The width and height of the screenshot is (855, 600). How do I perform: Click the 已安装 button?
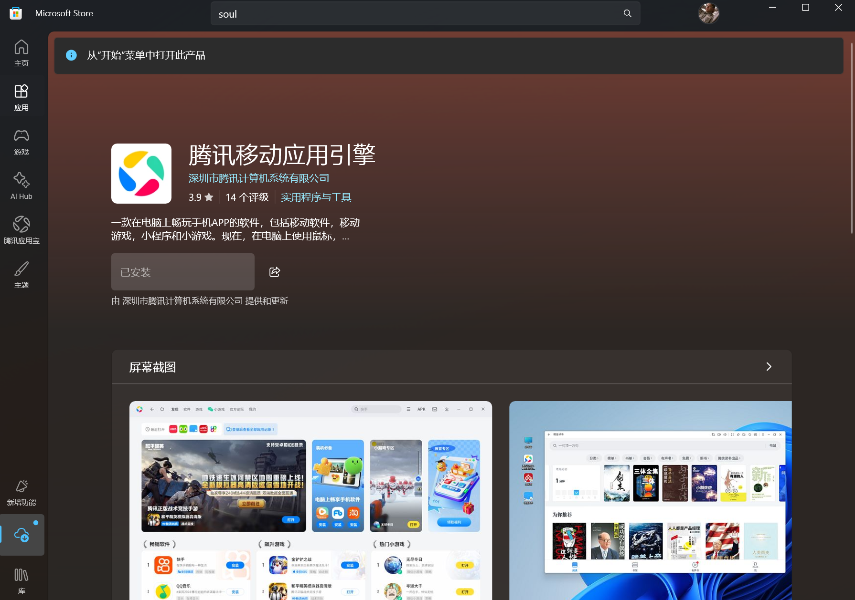coord(182,271)
